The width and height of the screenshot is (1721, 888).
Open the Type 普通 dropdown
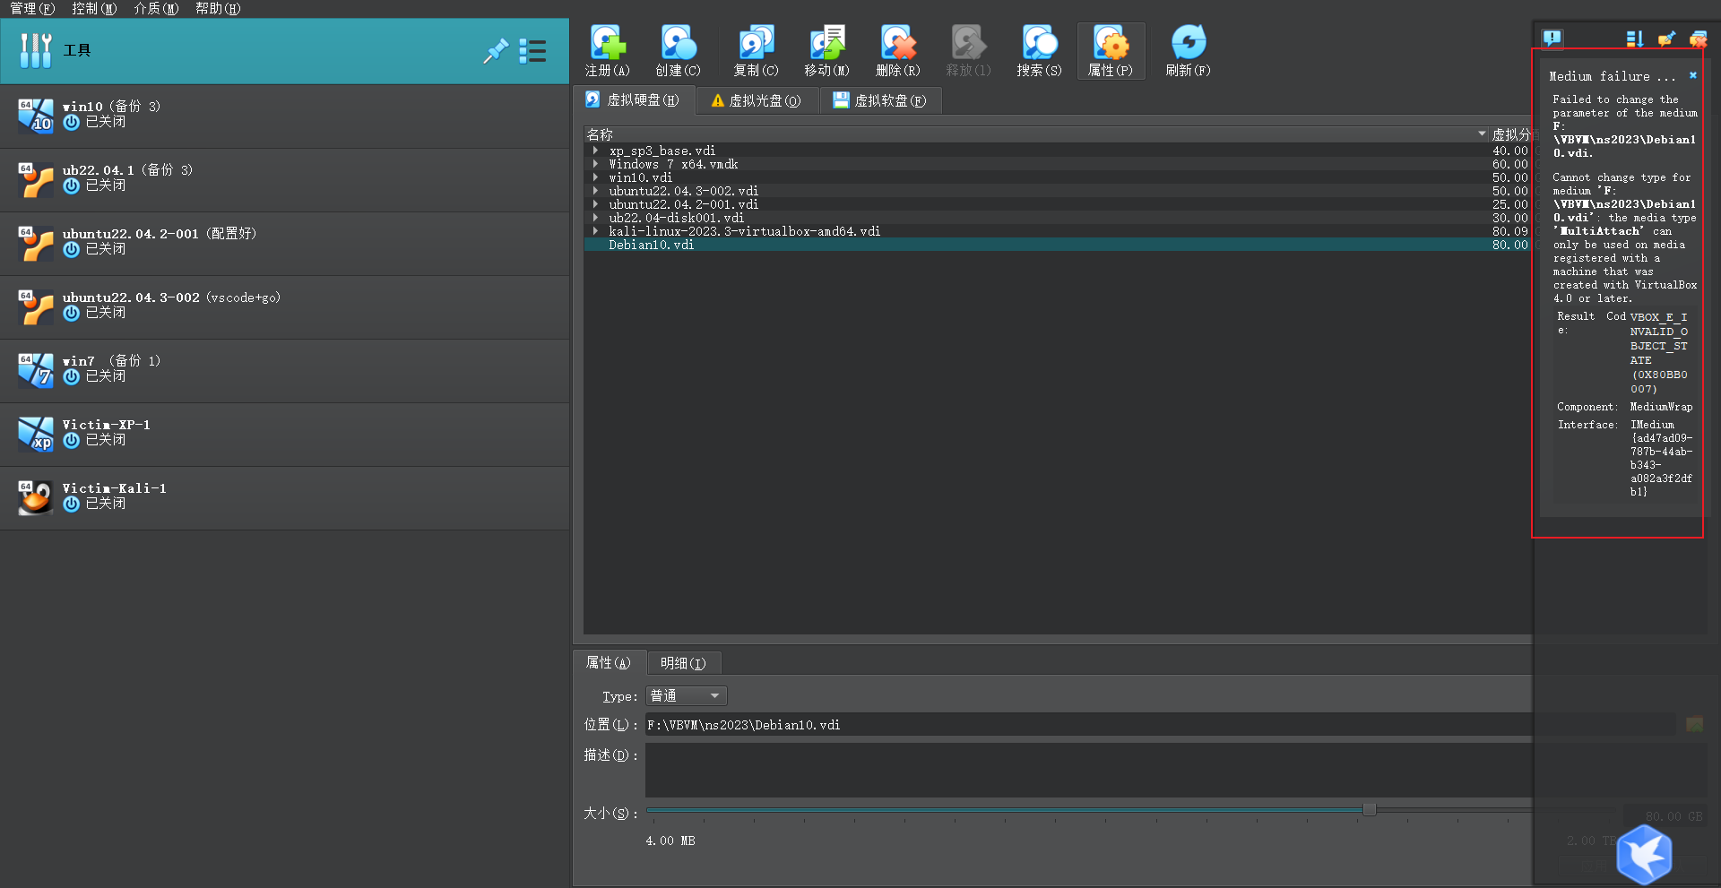point(687,696)
